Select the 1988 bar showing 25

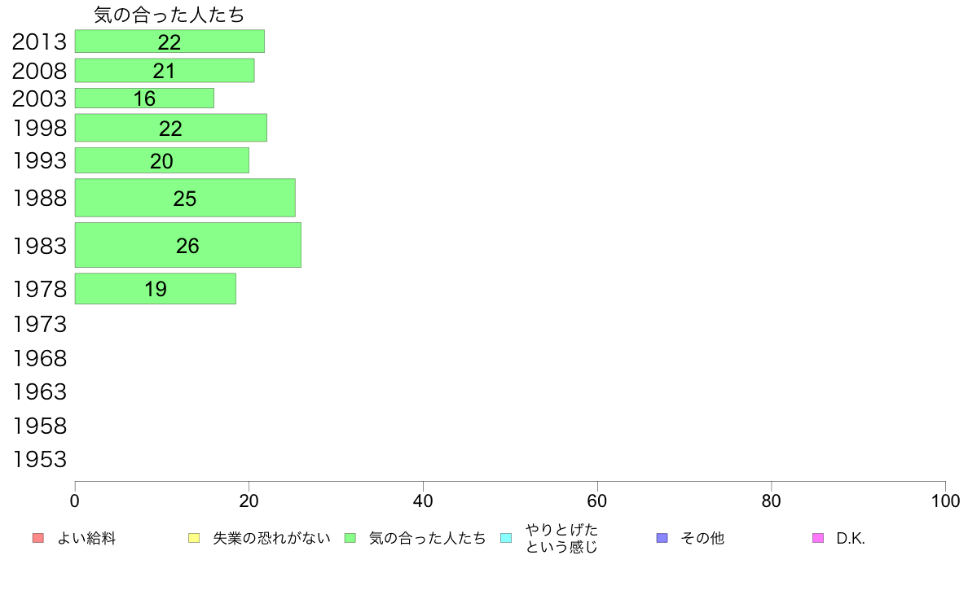pos(185,198)
